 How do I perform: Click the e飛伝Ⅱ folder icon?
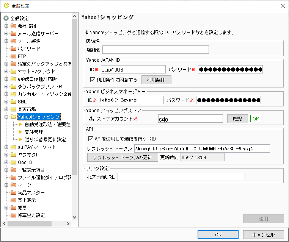[13, 79]
